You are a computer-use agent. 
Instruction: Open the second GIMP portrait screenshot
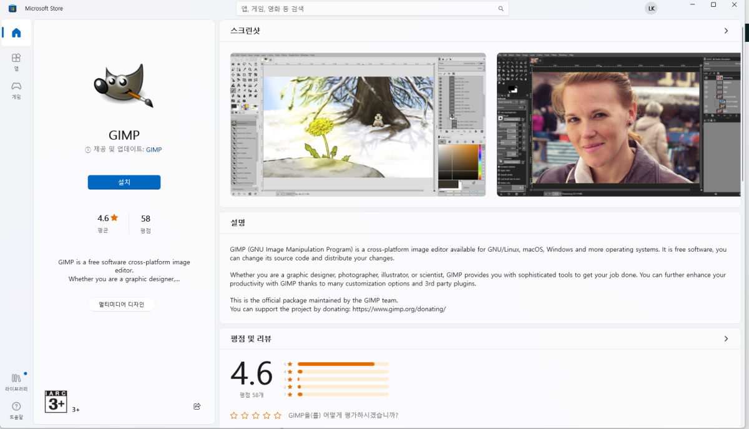click(619, 125)
